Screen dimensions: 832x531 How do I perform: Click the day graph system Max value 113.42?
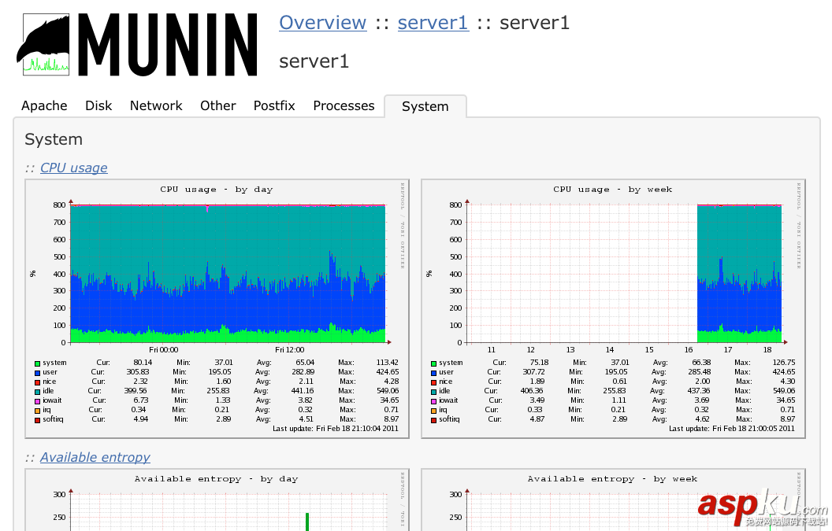(387, 363)
